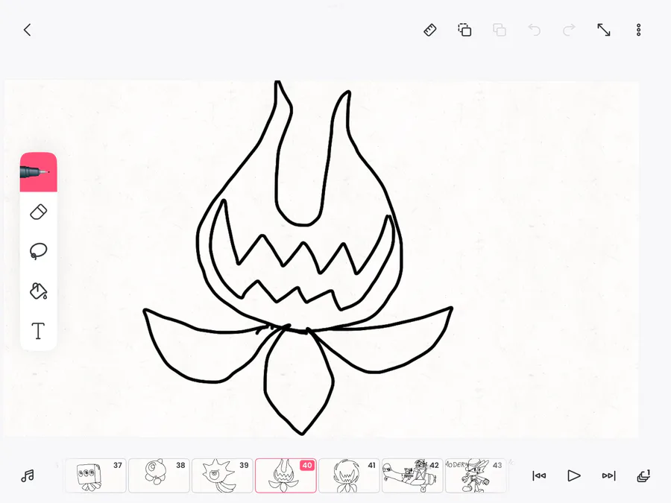Open the audio music note panel
671x503 pixels.
[x=28, y=475]
